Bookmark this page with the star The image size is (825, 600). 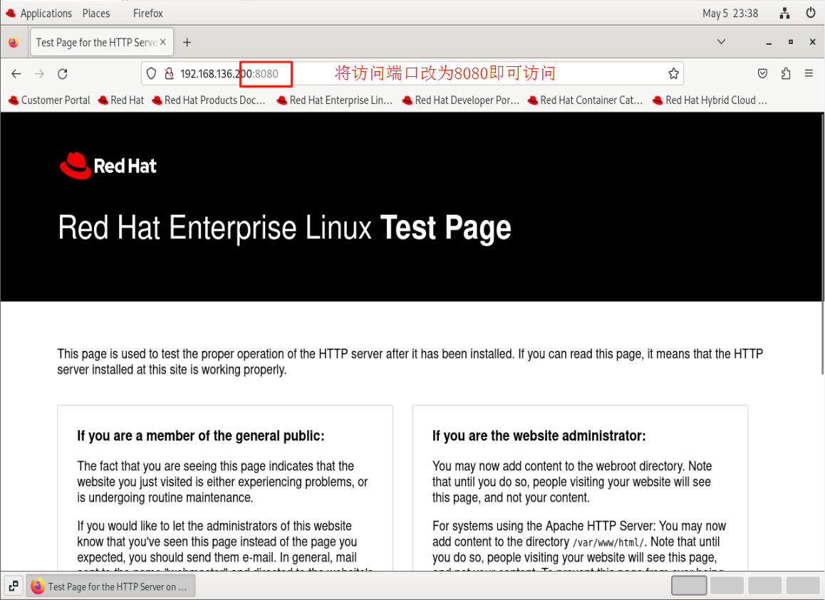tap(673, 73)
